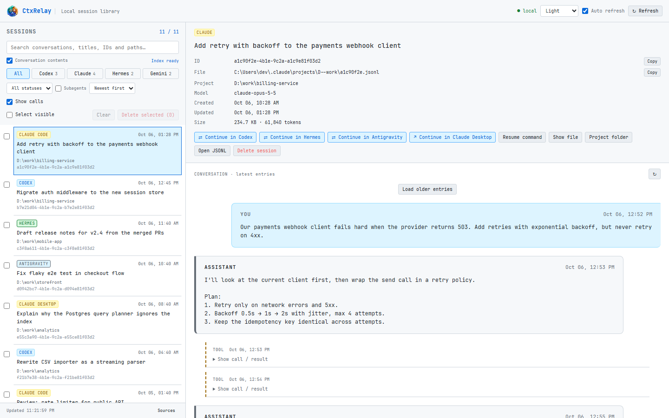This screenshot has height=418, width=669.
Task: Click Load older entries button
Action: click(x=427, y=189)
